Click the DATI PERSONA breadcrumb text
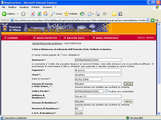161x120 pixels. (73, 43)
